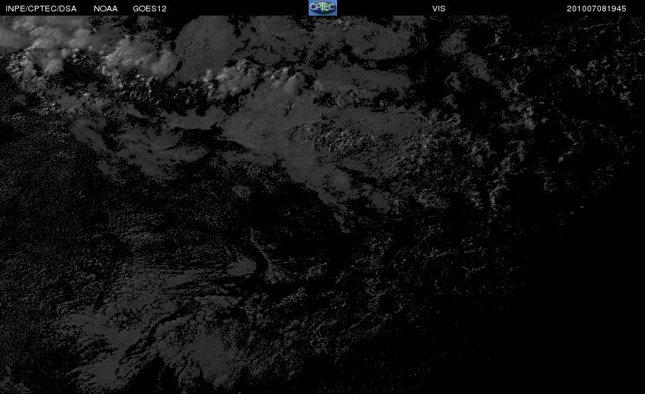Select the isolated gray cloud patch below VIS
Viewport: 645px width, 394px height.
[453, 43]
